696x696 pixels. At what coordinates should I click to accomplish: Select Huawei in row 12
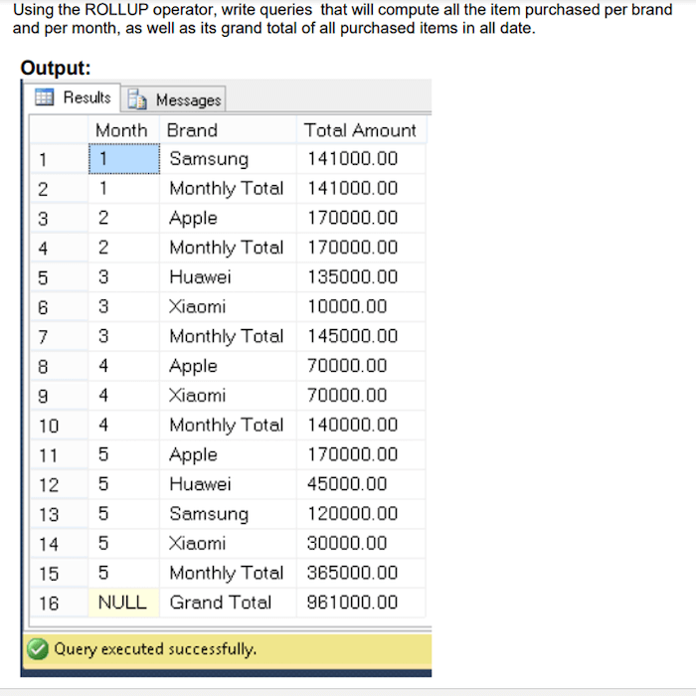click(x=228, y=484)
